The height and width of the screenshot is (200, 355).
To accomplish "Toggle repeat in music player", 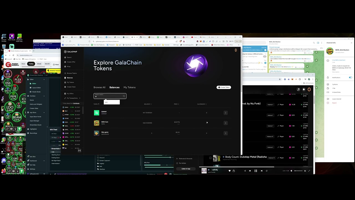I will pyautogui.click(x=267, y=171).
